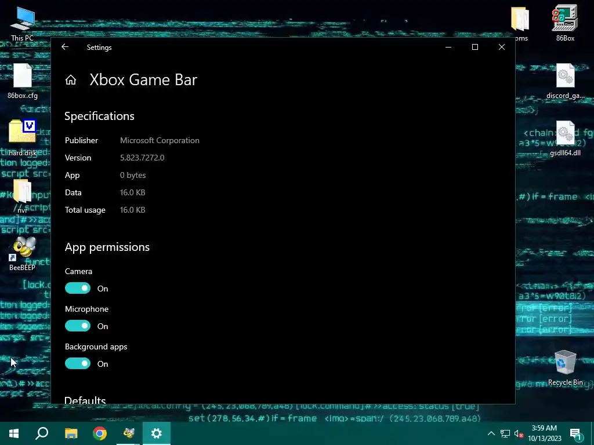The image size is (594, 445).
Task: Click the Data label in Specifications
Action: (x=73, y=192)
